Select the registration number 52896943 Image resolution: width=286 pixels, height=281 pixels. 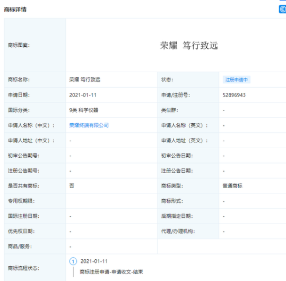pyautogui.click(x=234, y=95)
